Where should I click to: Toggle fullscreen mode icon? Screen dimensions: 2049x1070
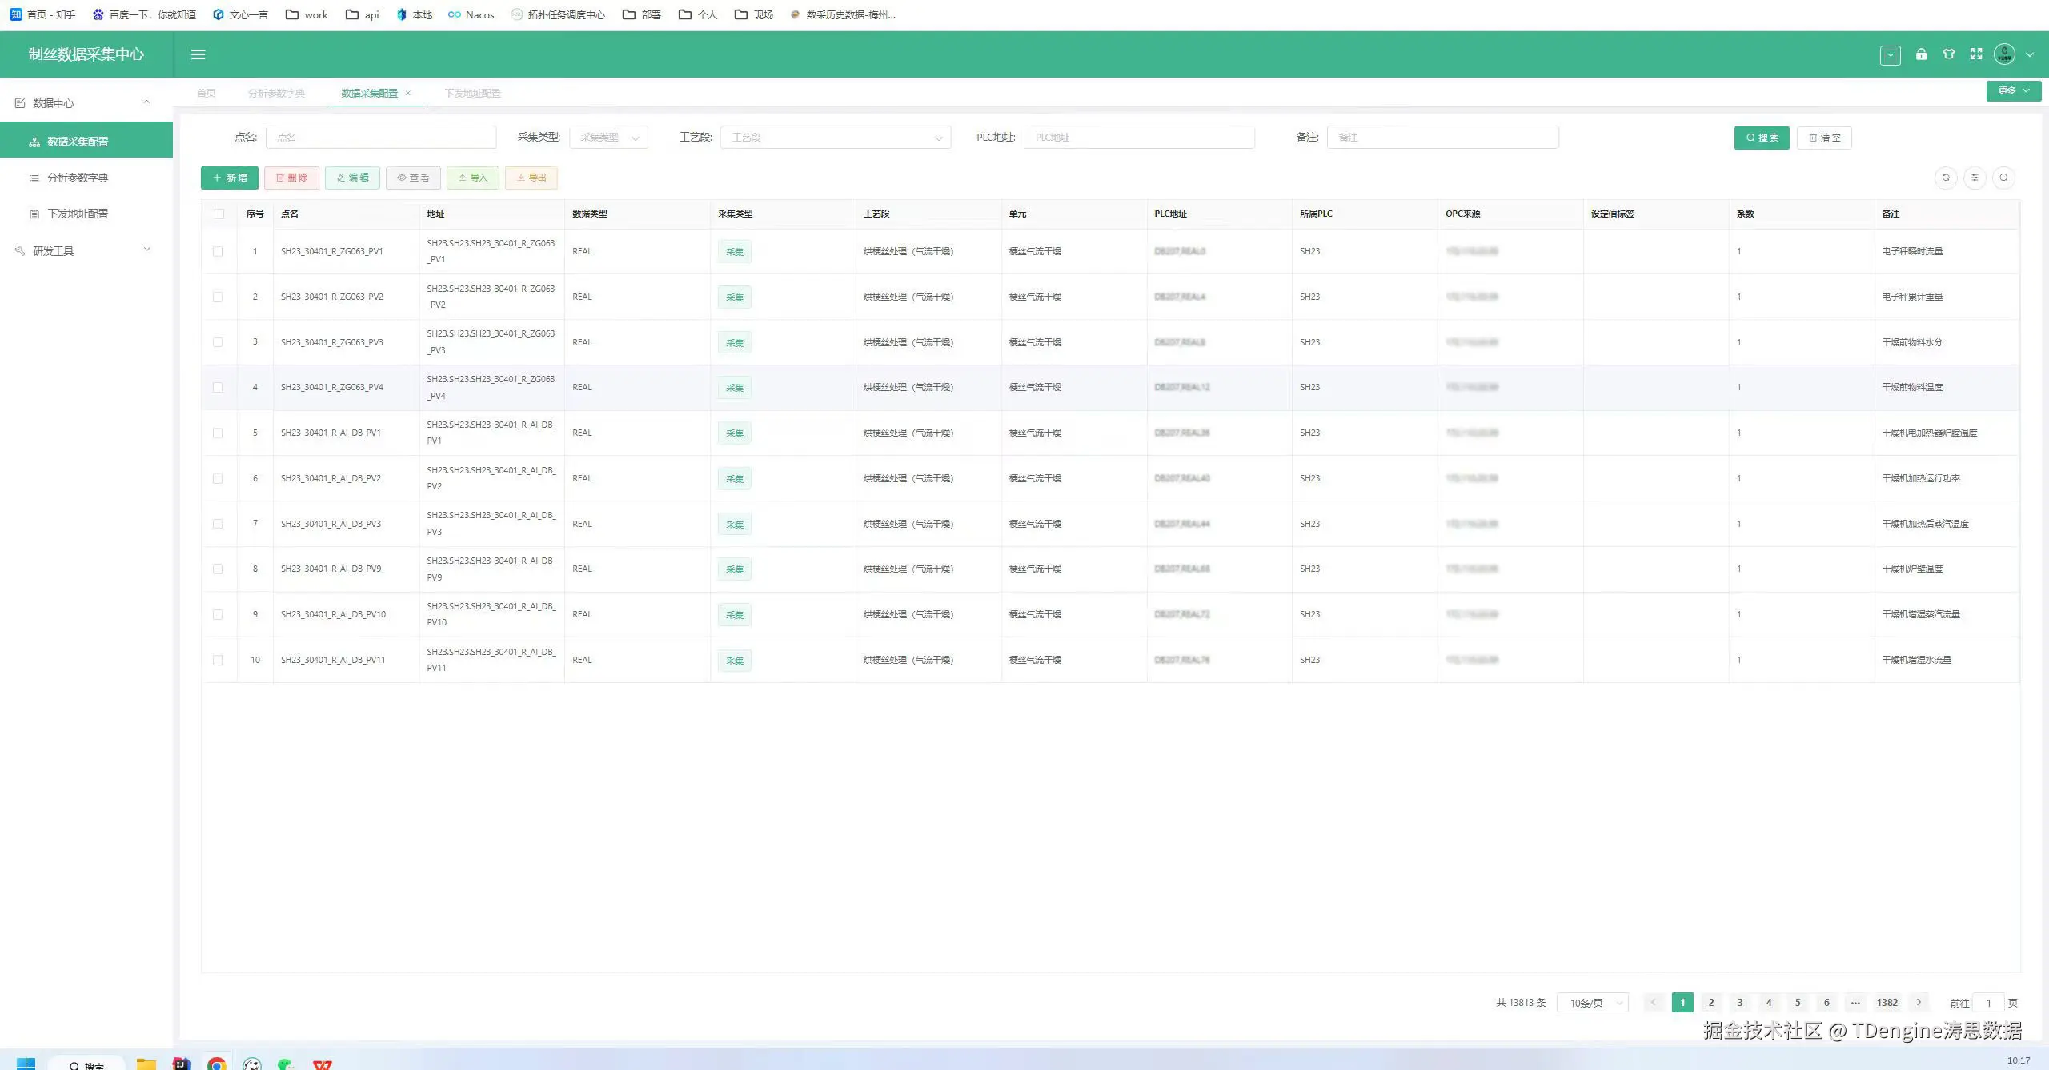coord(1976,54)
